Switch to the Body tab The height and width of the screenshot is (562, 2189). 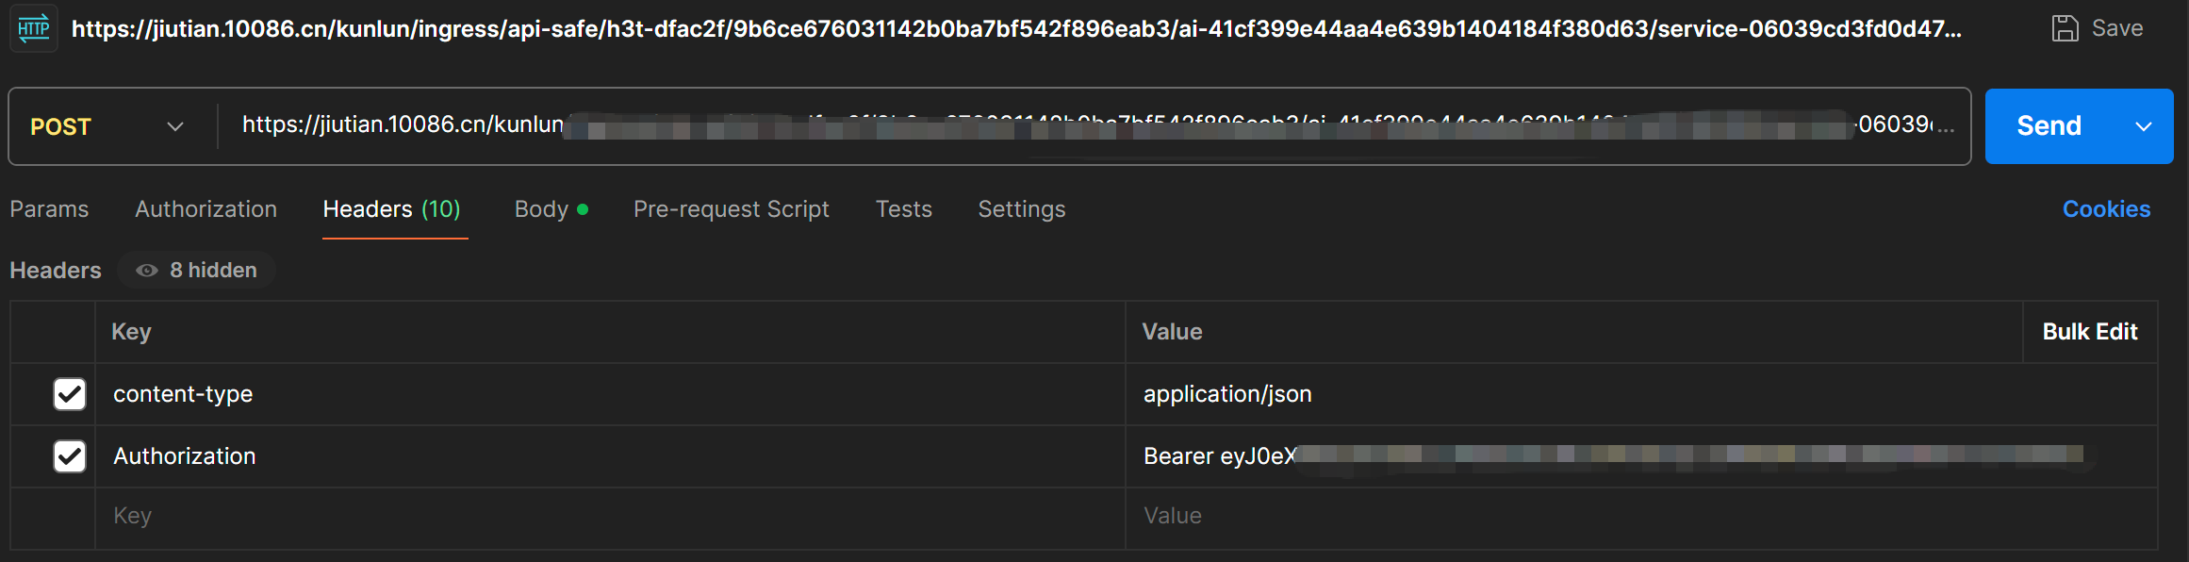click(x=539, y=208)
